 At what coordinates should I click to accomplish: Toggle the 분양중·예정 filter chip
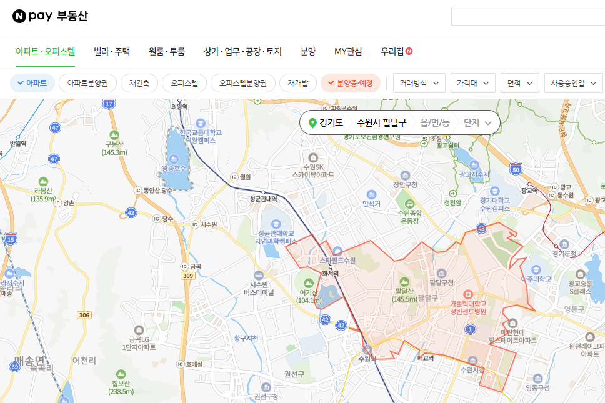click(x=351, y=83)
